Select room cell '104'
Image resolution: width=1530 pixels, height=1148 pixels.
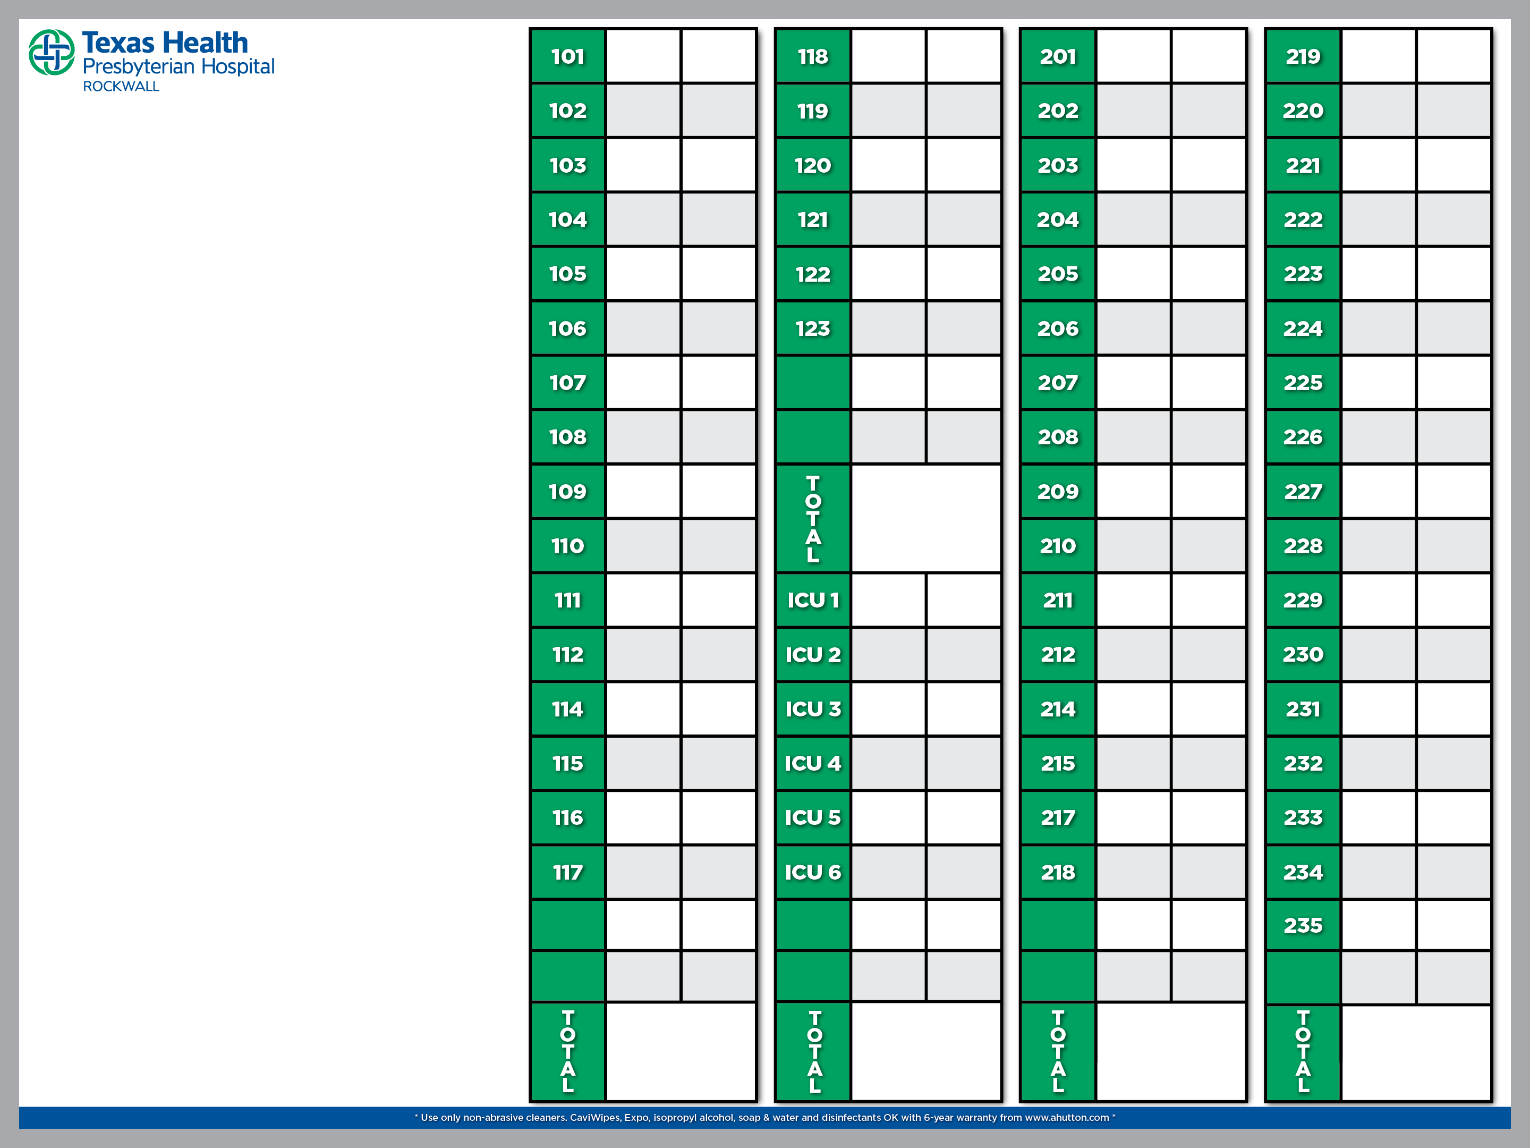coord(568,220)
